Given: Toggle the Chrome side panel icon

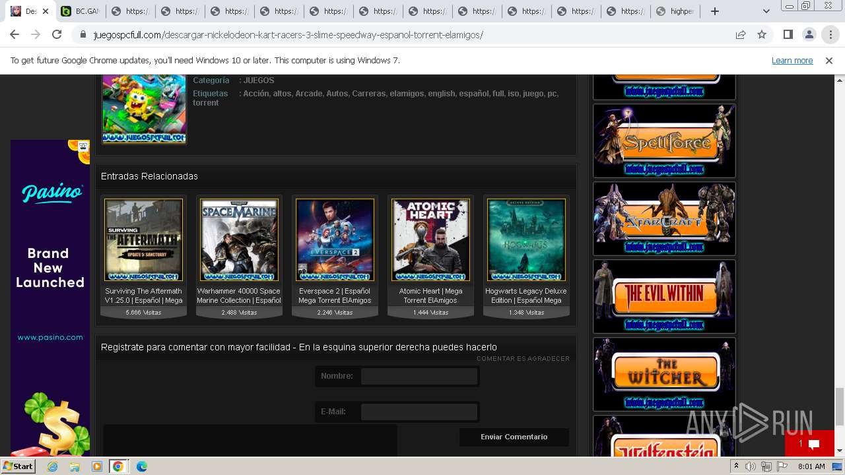Looking at the screenshot, I should coord(788,34).
